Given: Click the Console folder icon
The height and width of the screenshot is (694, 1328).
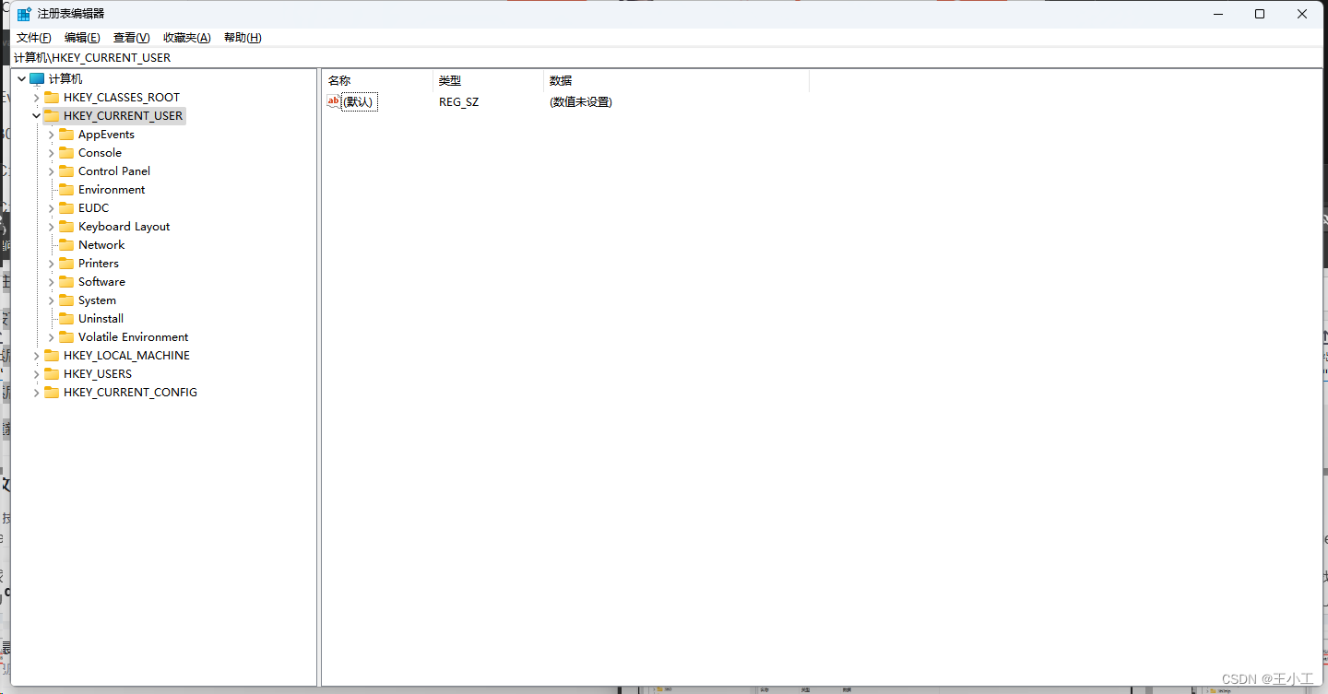Looking at the screenshot, I should coord(66,153).
